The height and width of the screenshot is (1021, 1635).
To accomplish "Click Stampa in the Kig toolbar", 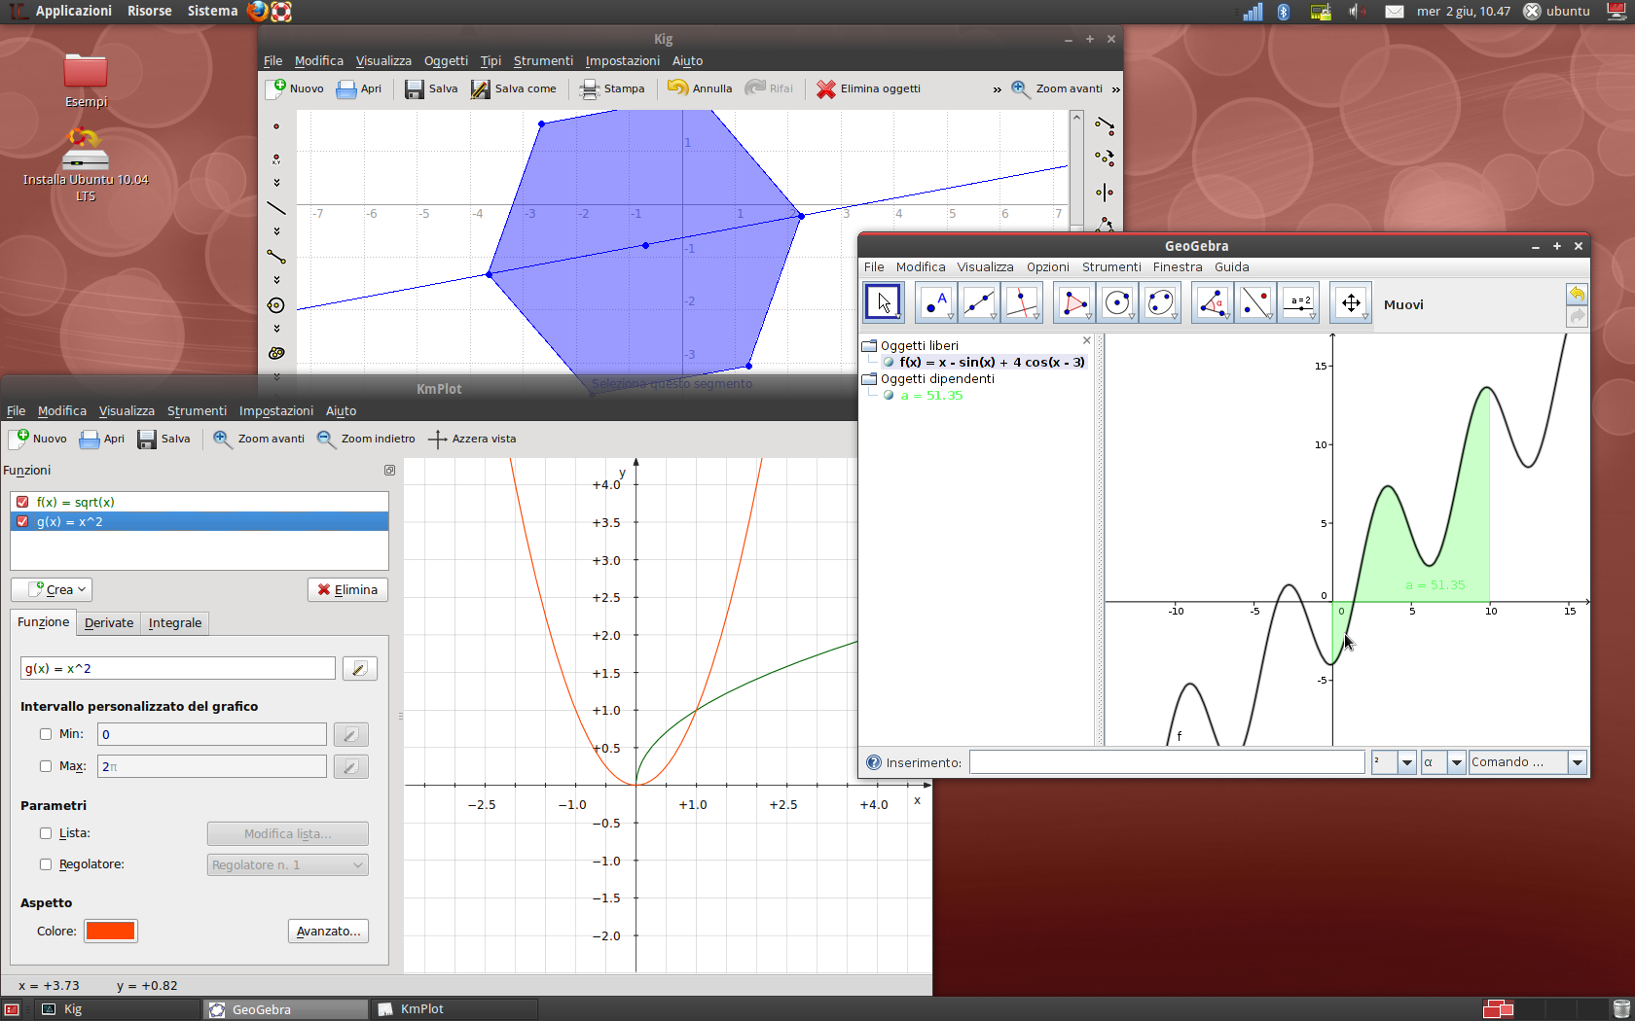I will pyautogui.click(x=612, y=88).
